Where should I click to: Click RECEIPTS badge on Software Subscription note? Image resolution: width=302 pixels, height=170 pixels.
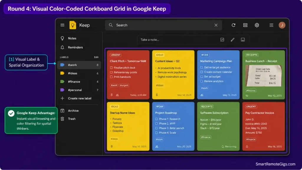(x=207, y=107)
